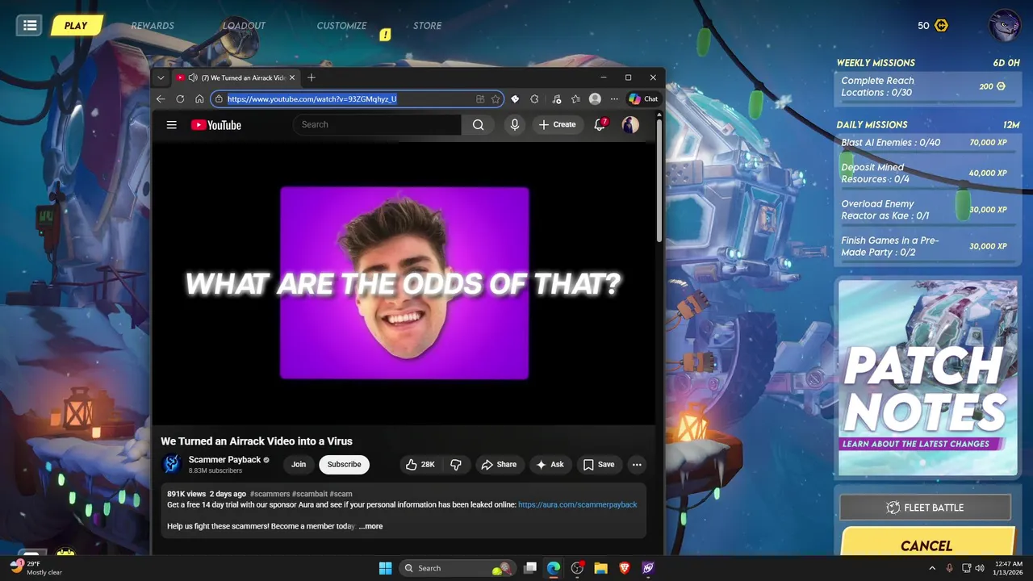1033x581 pixels.
Task: Open Scammer Payback channel avatar
Action: click(172, 464)
